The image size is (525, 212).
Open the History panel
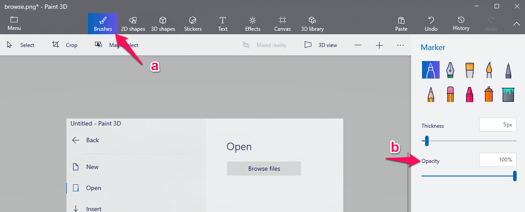click(461, 24)
